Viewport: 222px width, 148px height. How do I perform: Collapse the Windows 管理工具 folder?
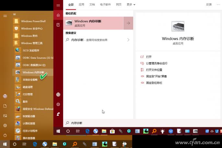[x=33, y=43]
